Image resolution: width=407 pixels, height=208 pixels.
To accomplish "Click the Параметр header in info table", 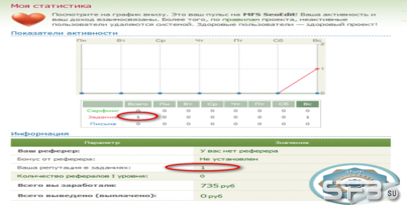I will (102, 143).
